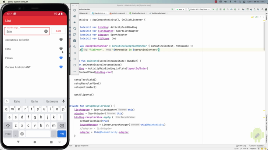Go to next highlighted problem arrow
The width and height of the screenshot is (268, 150).
(263, 17)
